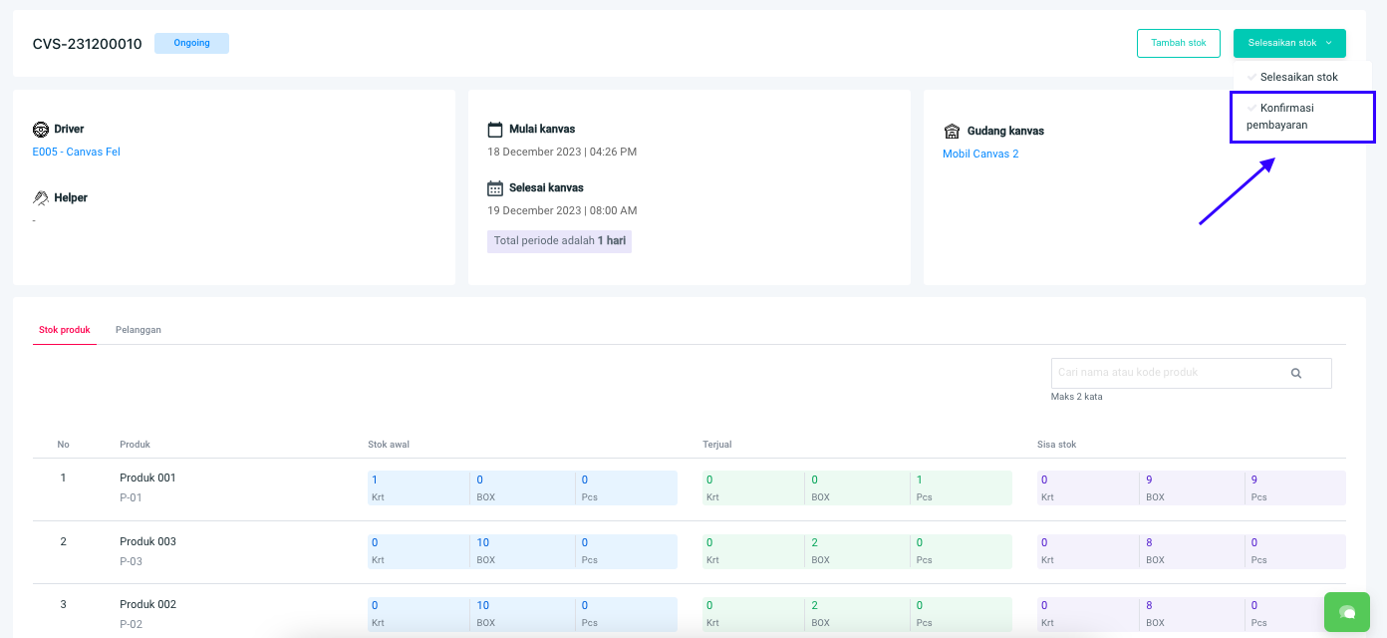The height and width of the screenshot is (638, 1387).
Task: Open the green chat widget
Action: (1348, 611)
